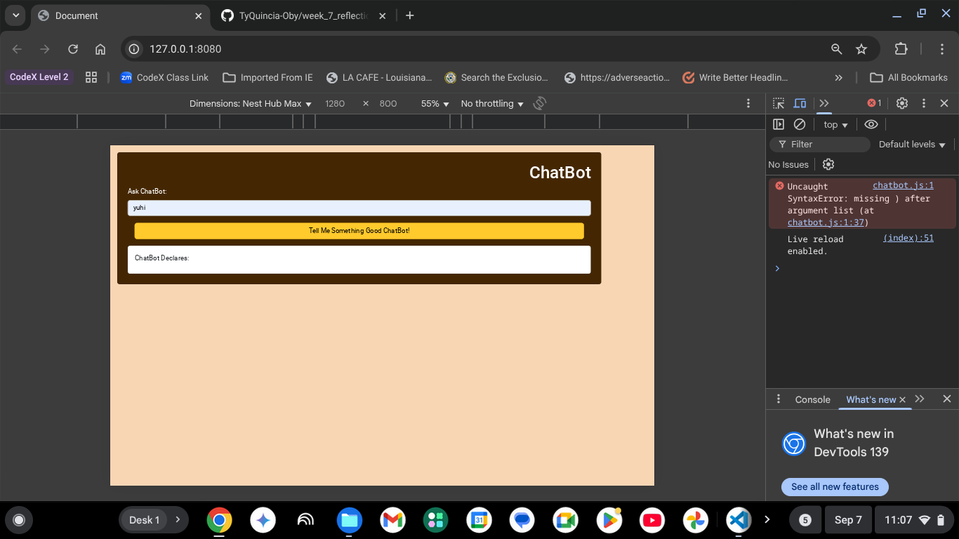Clear the console
This screenshot has height=539, width=959.
click(x=800, y=124)
